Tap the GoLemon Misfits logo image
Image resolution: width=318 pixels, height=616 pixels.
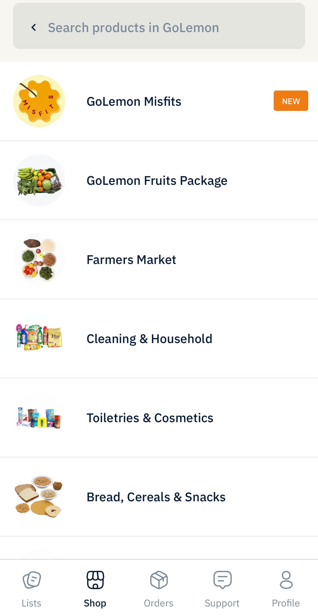(x=39, y=101)
